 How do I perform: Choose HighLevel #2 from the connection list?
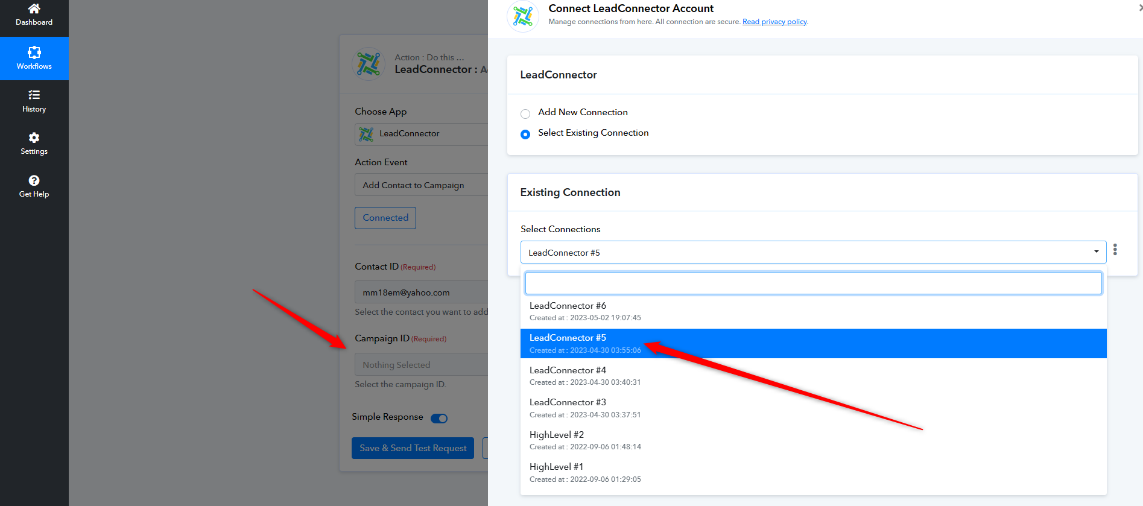(x=813, y=440)
